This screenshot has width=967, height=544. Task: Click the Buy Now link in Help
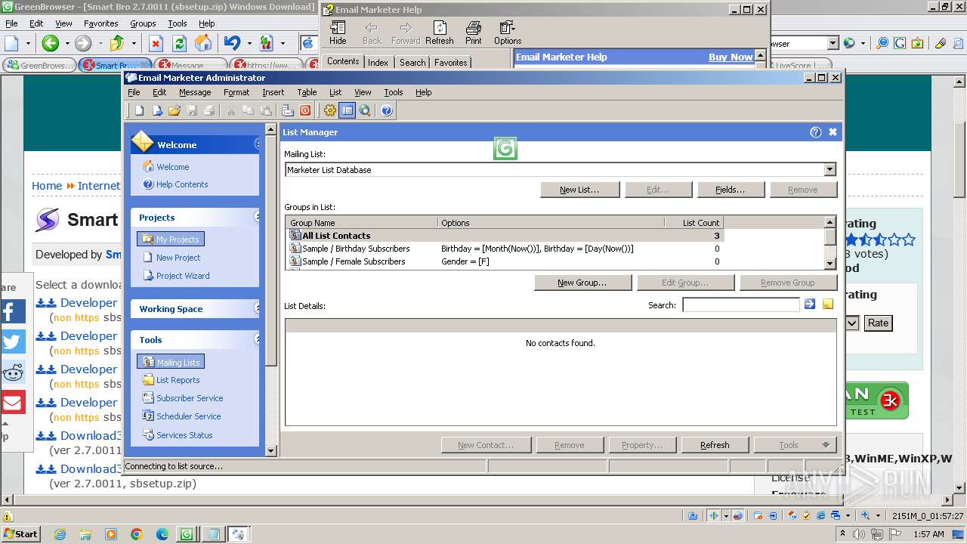[x=731, y=57]
